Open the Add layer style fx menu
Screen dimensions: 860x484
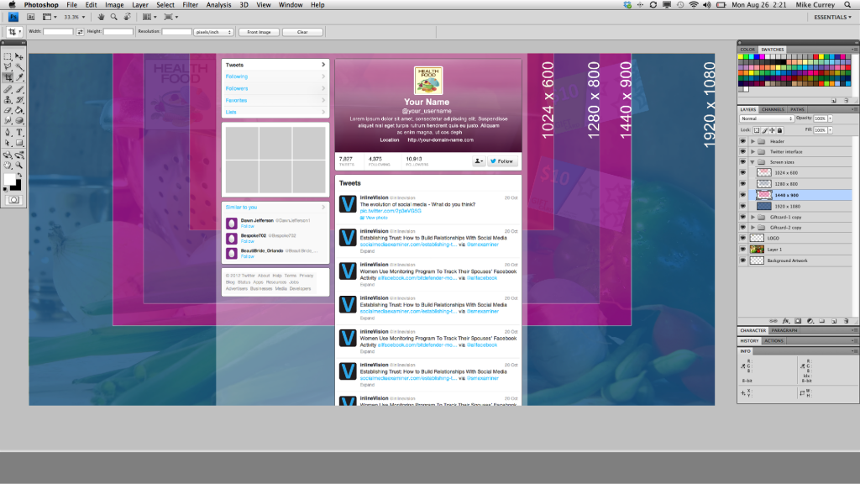click(786, 320)
